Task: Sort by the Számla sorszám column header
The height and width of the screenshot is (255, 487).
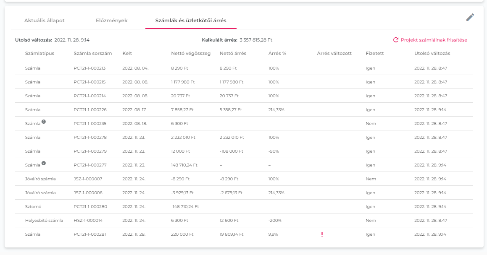Action: tap(92, 53)
